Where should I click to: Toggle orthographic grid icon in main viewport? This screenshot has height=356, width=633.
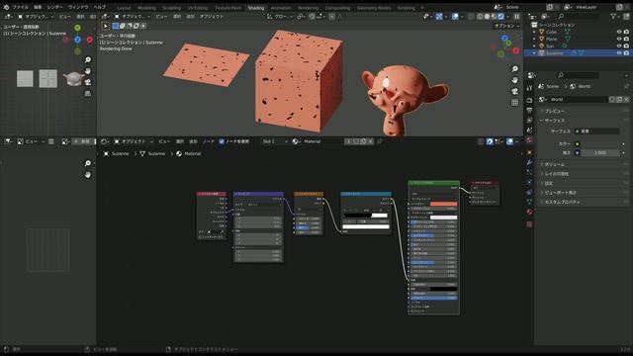(x=514, y=103)
